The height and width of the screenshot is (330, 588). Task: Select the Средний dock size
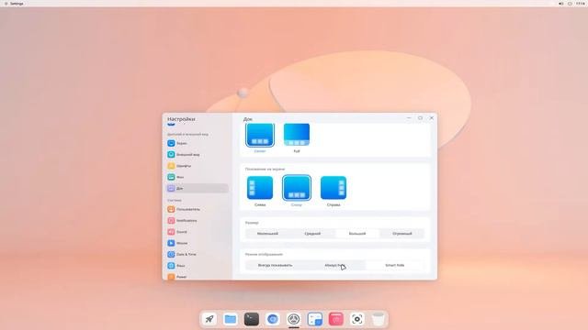312,234
